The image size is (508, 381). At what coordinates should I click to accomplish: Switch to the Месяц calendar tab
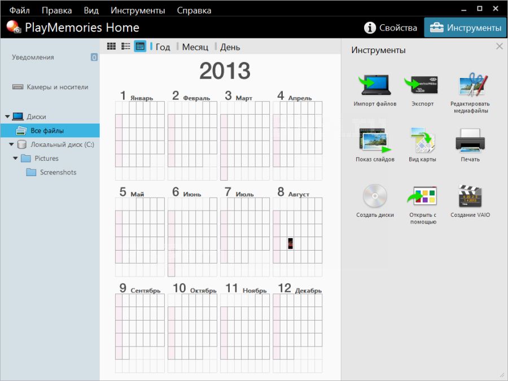click(x=195, y=47)
